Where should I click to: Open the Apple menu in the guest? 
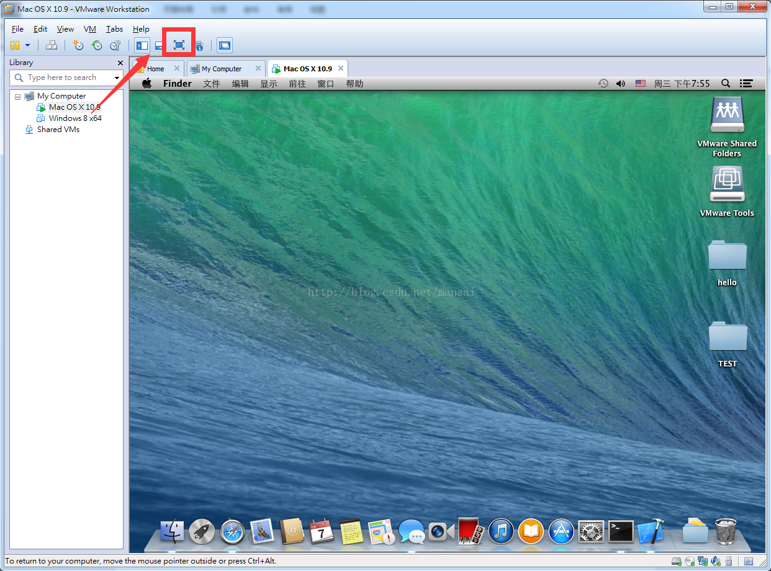click(147, 84)
